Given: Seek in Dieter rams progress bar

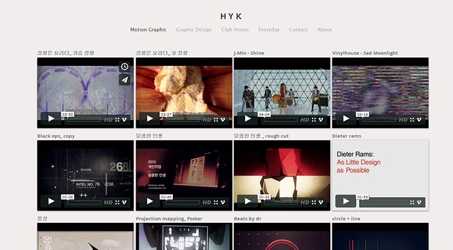Looking at the screenshot, I should coord(384,203).
